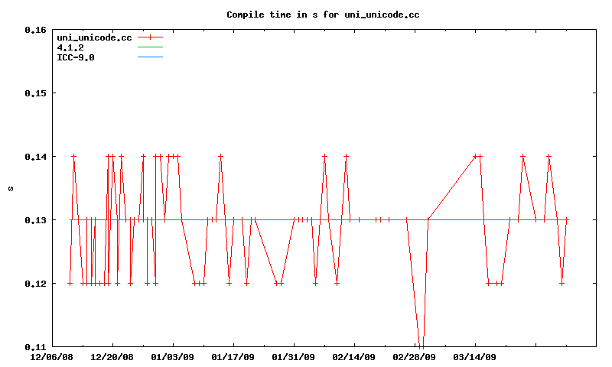
Task: Select the 02/14/09 axis date
Action: click(x=353, y=356)
